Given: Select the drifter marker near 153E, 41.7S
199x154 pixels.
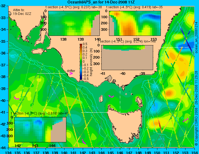Looking at the screenshot, I should pyautogui.click(x=185, y=120).
